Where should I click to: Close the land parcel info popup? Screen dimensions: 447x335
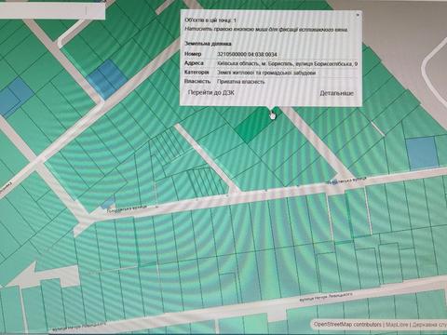tap(358, 15)
